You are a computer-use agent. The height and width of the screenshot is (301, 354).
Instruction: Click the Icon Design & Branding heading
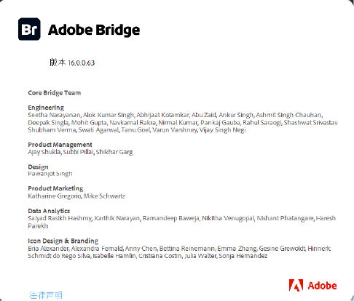tap(63, 241)
